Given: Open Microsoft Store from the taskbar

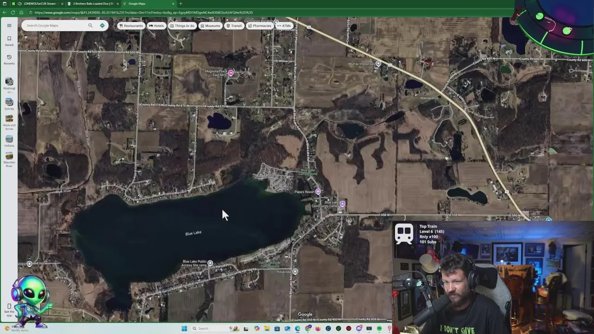Looking at the screenshot, I should (277, 328).
